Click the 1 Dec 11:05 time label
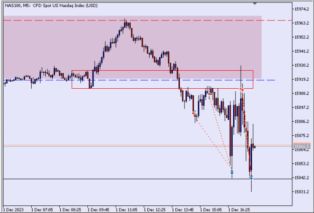 127,210
